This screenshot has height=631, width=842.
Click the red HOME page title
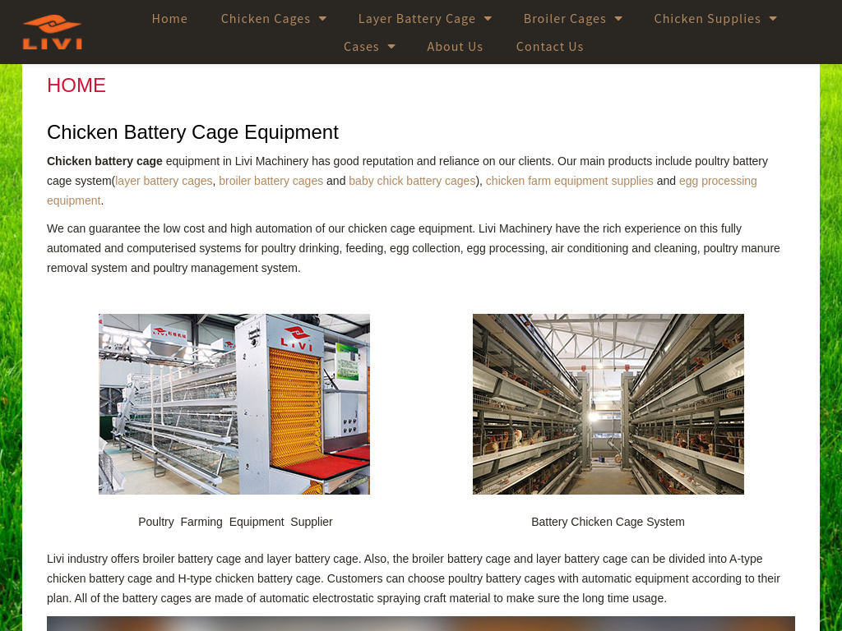(x=76, y=85)
